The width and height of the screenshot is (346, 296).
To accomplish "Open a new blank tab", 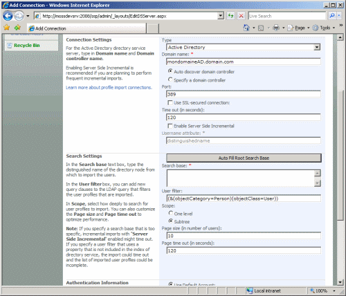I will pyautogui.click(x=153, y=28).
